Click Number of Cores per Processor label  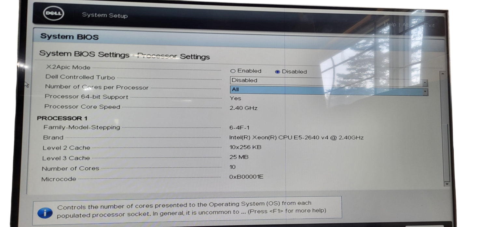[x=97, y=87]
